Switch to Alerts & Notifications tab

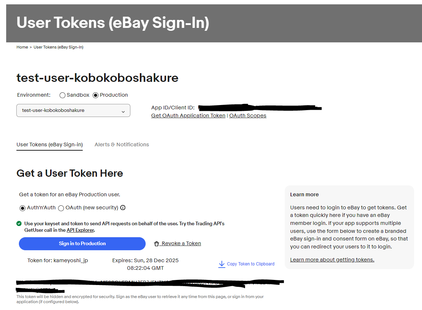[x=122, y=144]
